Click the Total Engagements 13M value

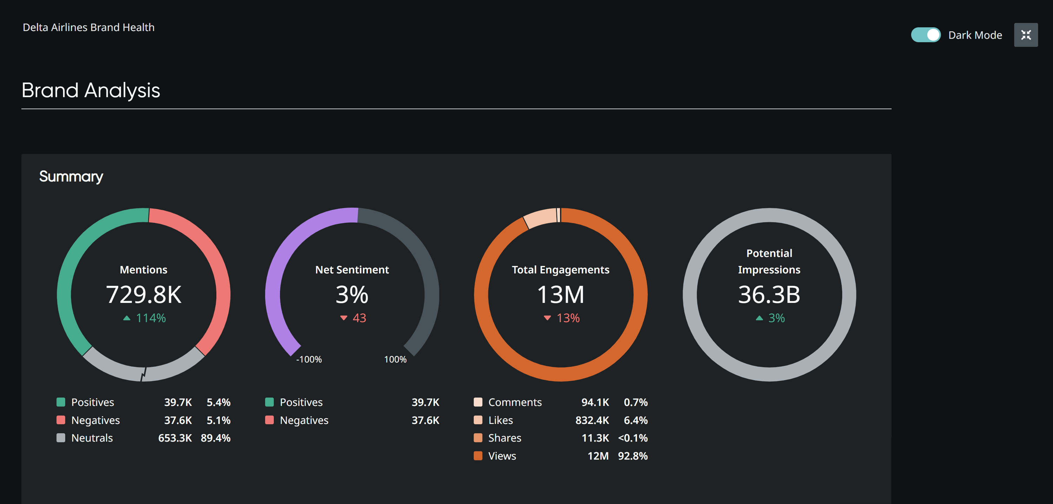561,294
